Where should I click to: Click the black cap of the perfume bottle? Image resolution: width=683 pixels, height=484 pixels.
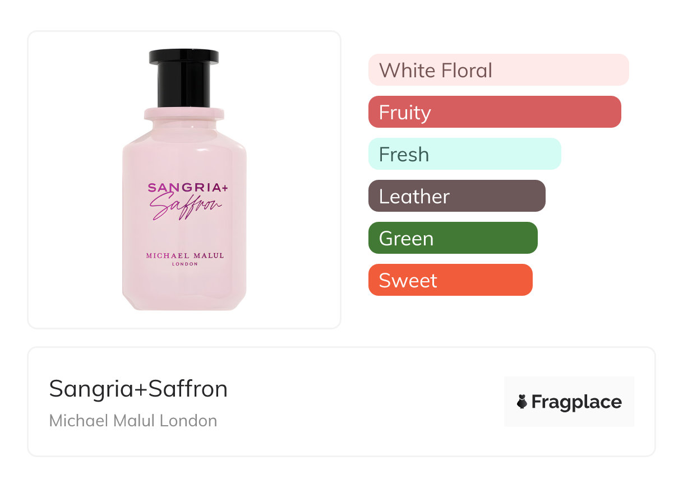pos(184,77)
